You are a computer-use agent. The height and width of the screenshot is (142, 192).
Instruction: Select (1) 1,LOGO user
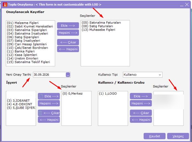coord(108,94)
